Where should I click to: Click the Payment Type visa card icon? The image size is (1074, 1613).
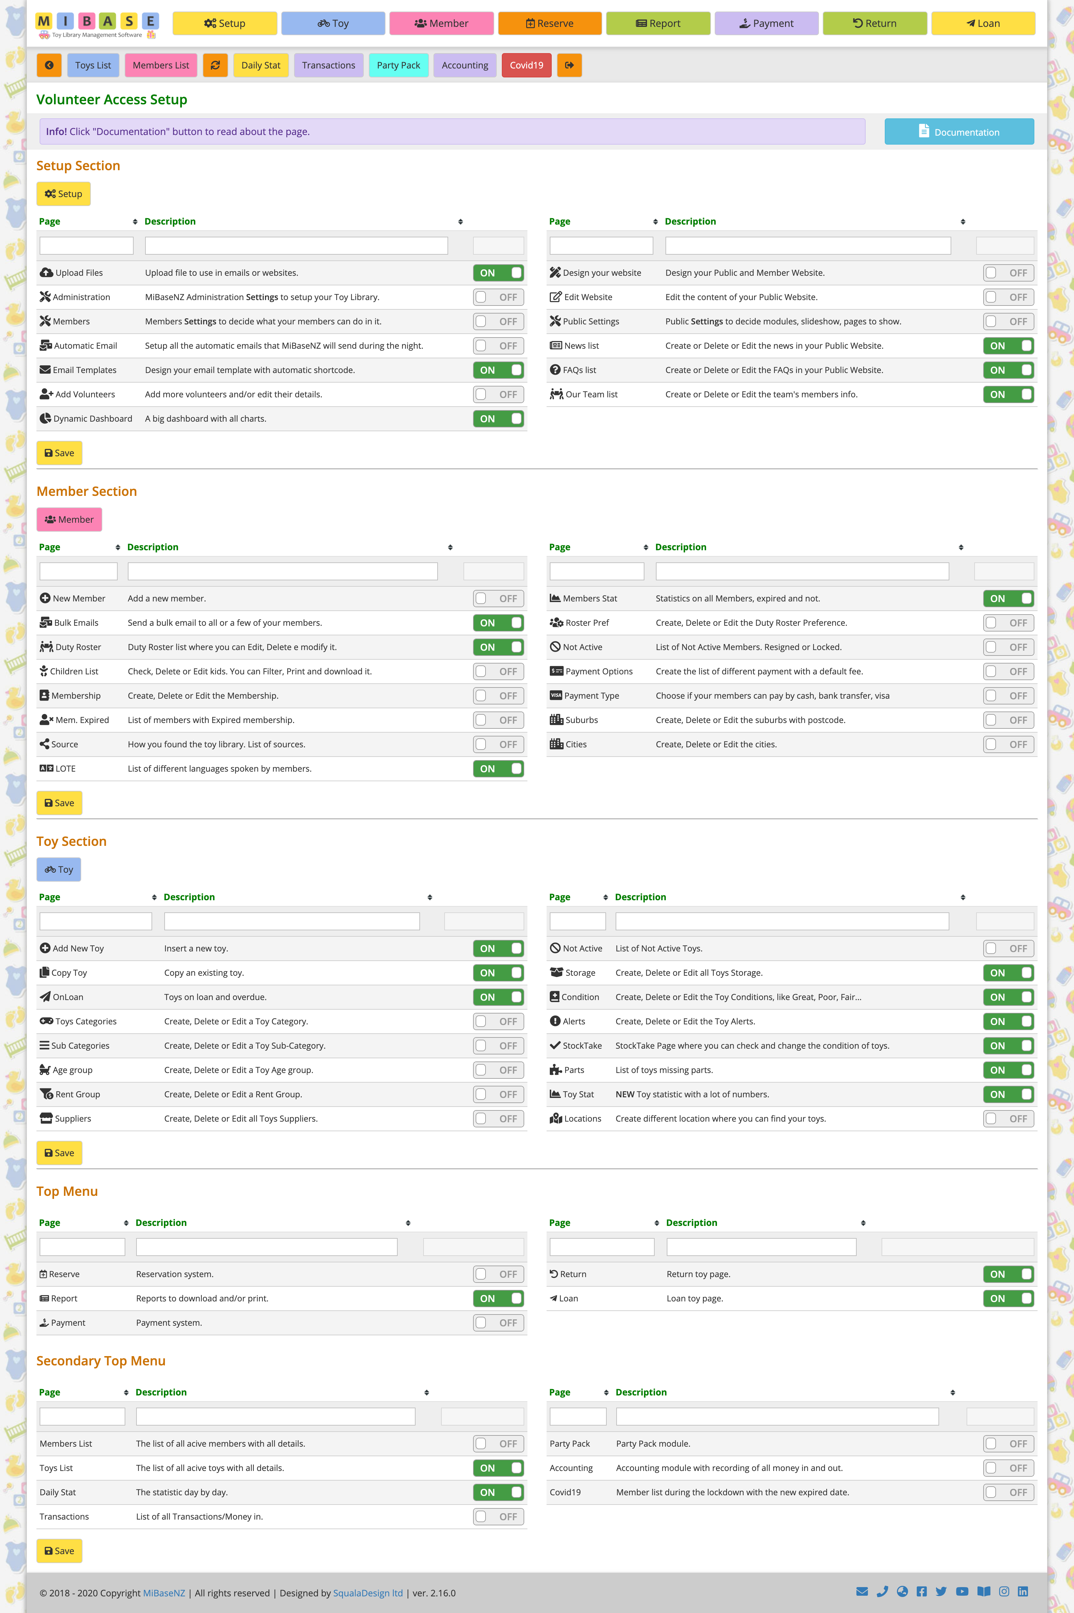click(x=556, y=695)
